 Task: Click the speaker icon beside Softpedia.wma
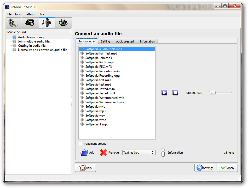click(x=82, y=120)
